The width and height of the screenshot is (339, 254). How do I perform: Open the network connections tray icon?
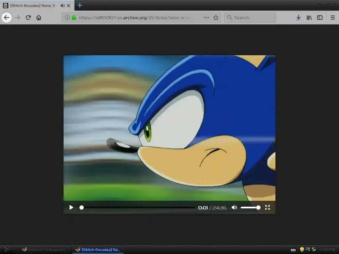308,249
